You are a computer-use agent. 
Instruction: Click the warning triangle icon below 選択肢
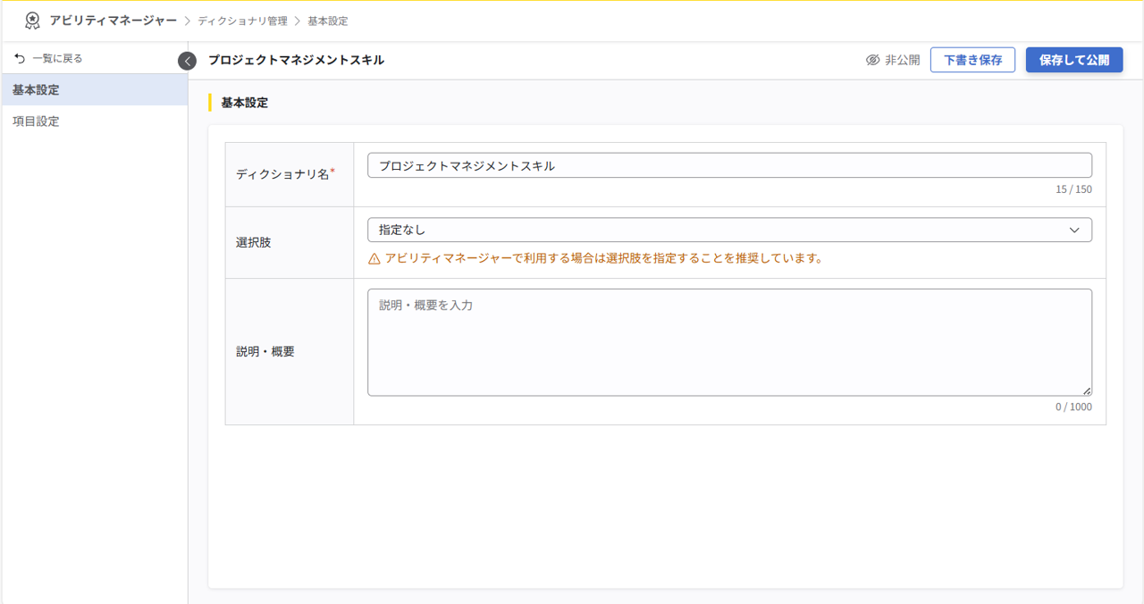click(374, 259)
